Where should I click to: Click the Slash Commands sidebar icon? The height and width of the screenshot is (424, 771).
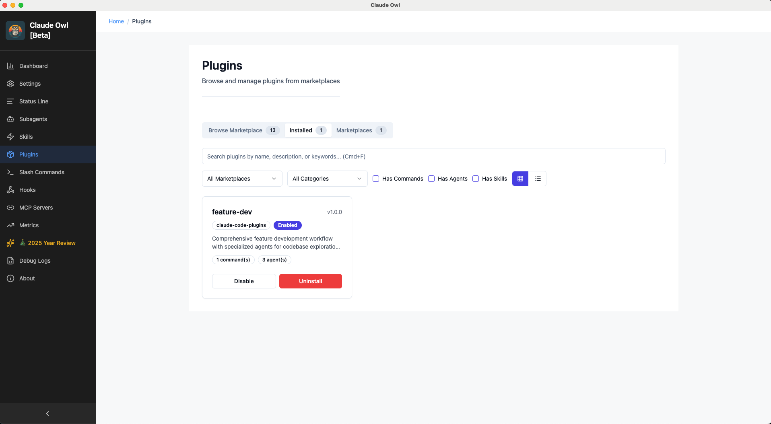tap(10, 172)
